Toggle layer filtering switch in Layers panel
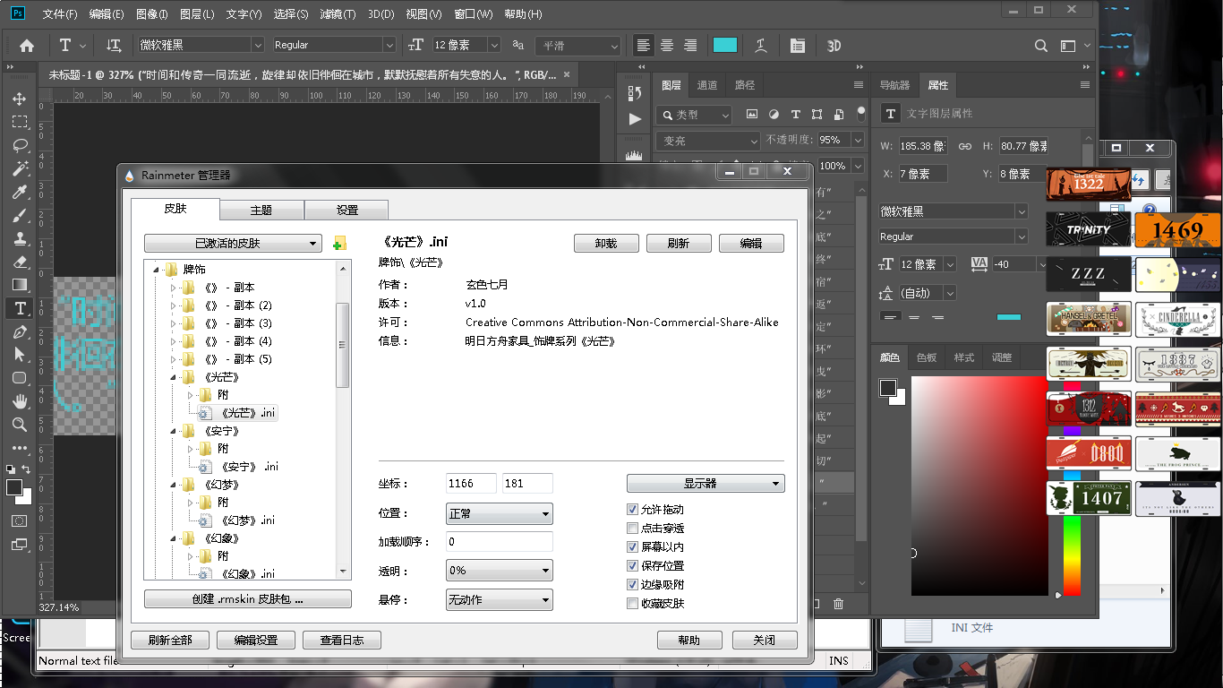The image size is (1223, 688). (x=861, y=115)
